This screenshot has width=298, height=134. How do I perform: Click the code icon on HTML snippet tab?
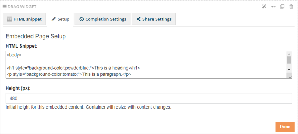point(9,19)
